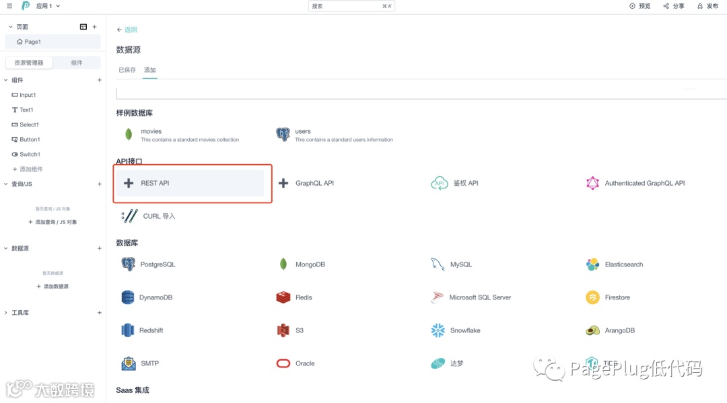Click the 预览 preview button

tap(640, 6)
